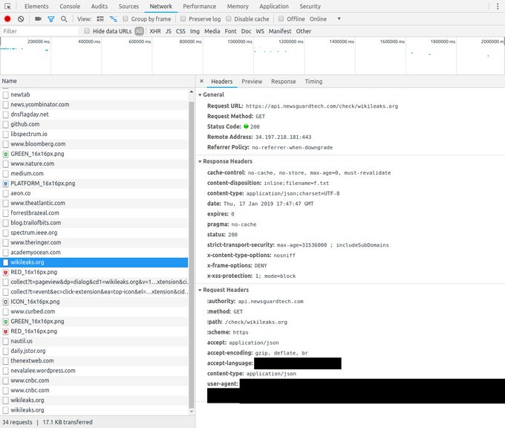Open DevTools three-dot menu
The image size is (505, 428).
tap(498, 7)
